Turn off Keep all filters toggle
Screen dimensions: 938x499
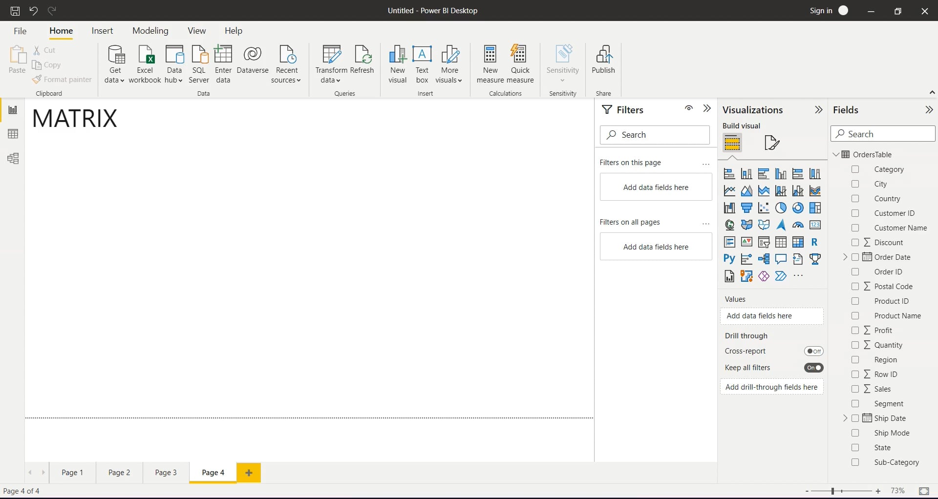pos(814,368)
